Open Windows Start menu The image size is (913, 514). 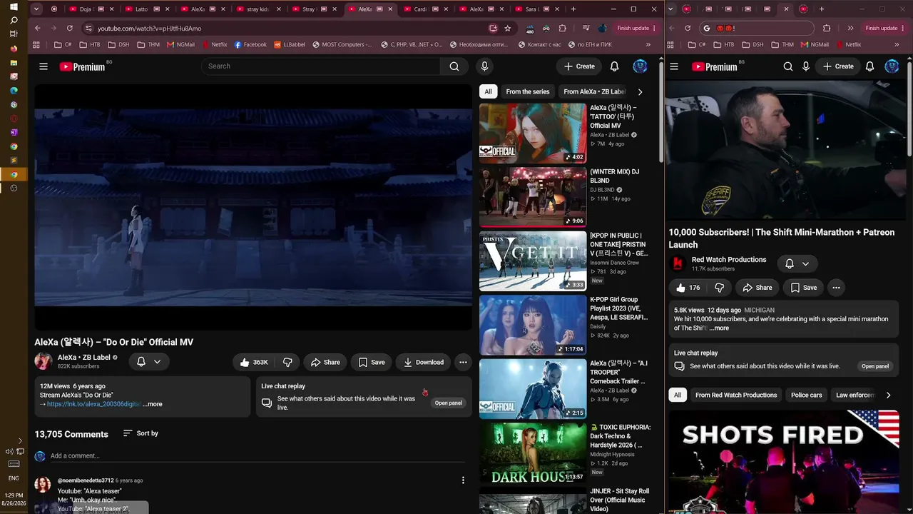click(x=14, y=6)
